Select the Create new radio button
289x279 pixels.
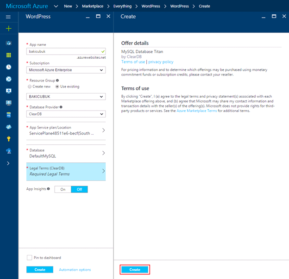30,87
